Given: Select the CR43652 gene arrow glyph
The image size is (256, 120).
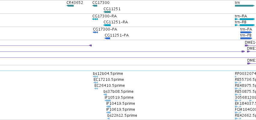Looking at the screenshot, I should 70,6.
